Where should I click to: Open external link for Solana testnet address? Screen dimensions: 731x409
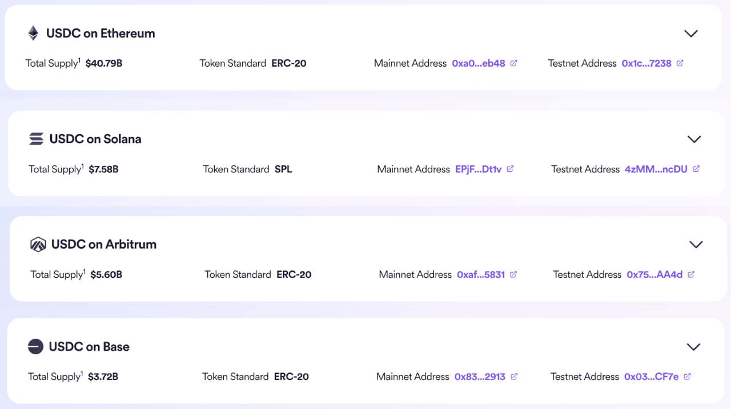click(696, 169)
